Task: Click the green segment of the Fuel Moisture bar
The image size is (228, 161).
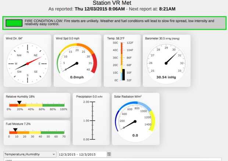Action: coord(53,132)
